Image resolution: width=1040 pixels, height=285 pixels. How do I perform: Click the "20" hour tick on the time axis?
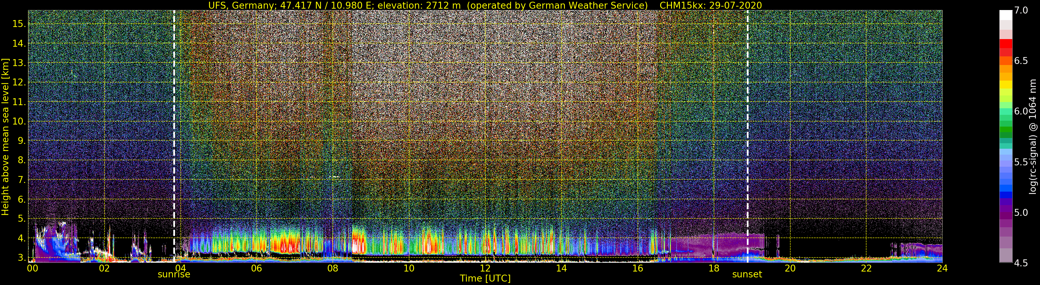click(x=790, y=268)
